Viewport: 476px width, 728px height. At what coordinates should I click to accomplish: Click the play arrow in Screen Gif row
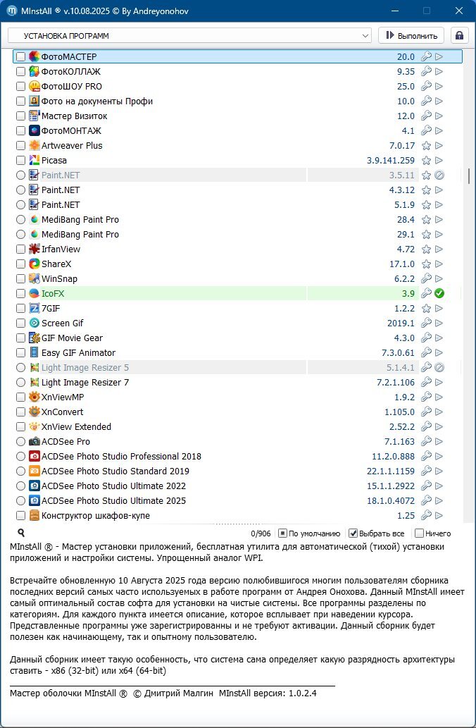(439, 323)
